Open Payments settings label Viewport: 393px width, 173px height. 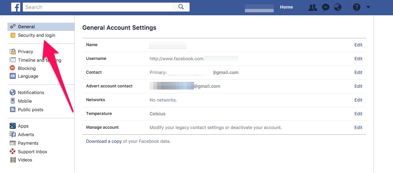pos(28,143)
